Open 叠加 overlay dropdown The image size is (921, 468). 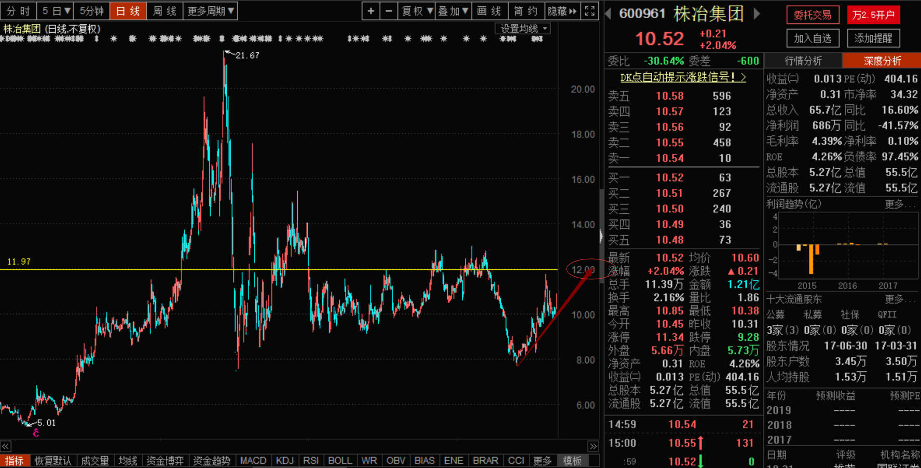453,11
